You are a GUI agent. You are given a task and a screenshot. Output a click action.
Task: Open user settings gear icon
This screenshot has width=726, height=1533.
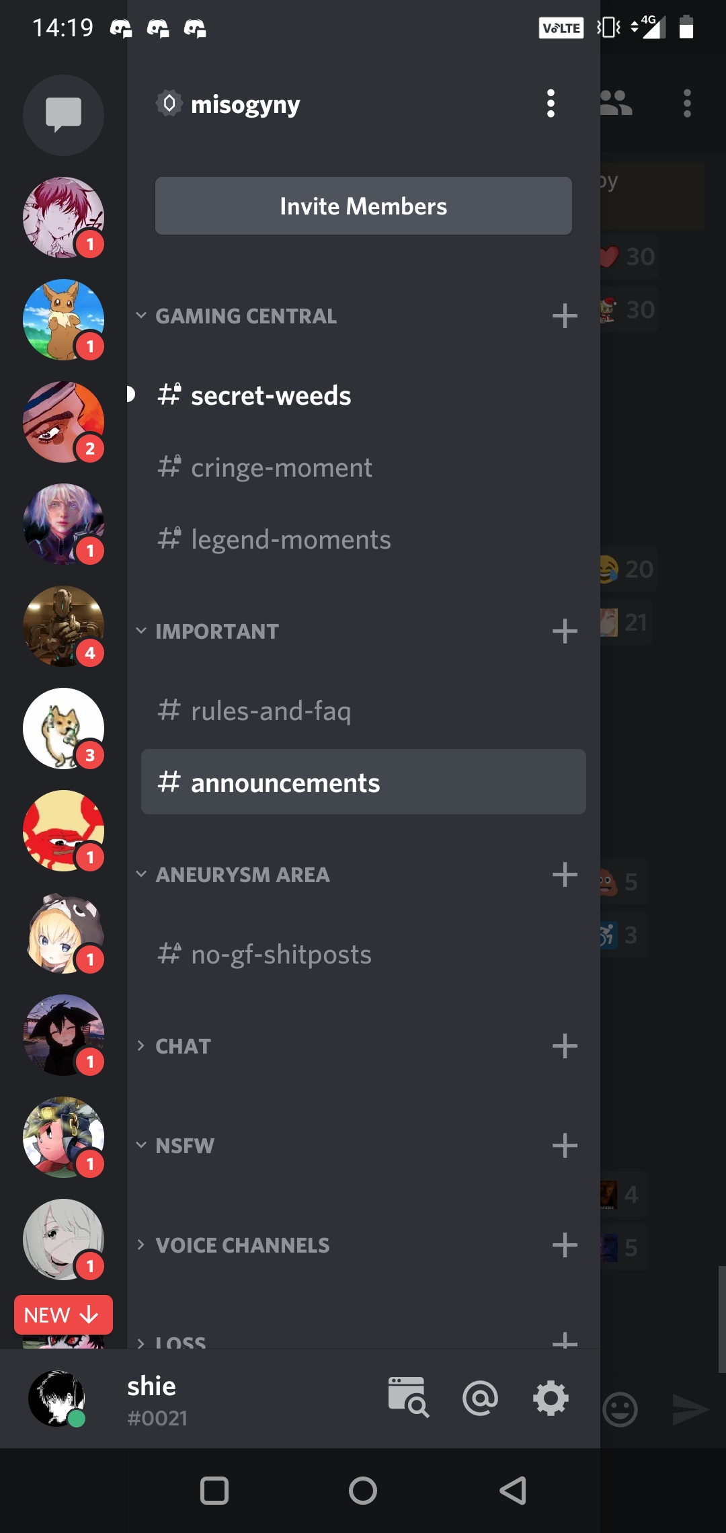(x=551, y=1399)
